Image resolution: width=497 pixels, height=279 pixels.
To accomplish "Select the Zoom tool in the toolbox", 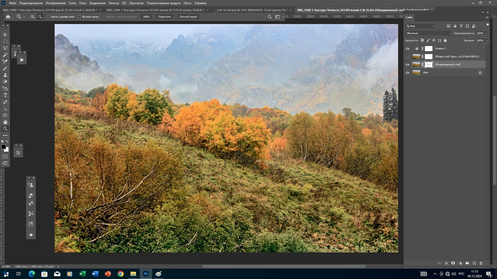I will (x=5, y=129).
